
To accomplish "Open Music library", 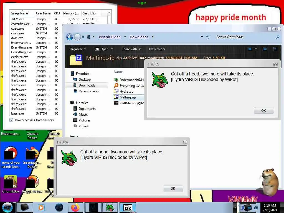I will [x=83, y=115].
